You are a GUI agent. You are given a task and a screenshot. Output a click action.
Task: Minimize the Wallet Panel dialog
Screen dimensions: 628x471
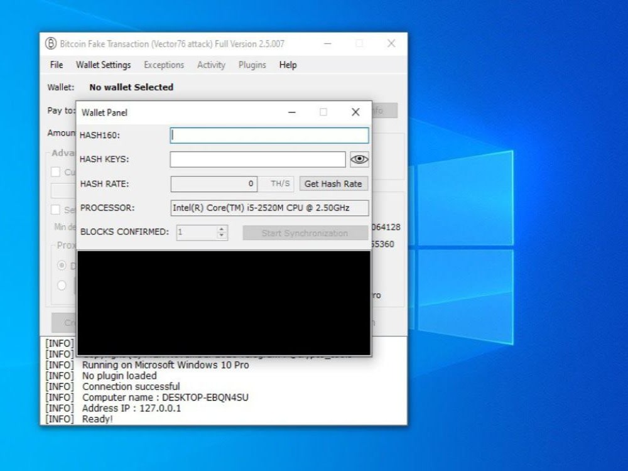[292, 112]
